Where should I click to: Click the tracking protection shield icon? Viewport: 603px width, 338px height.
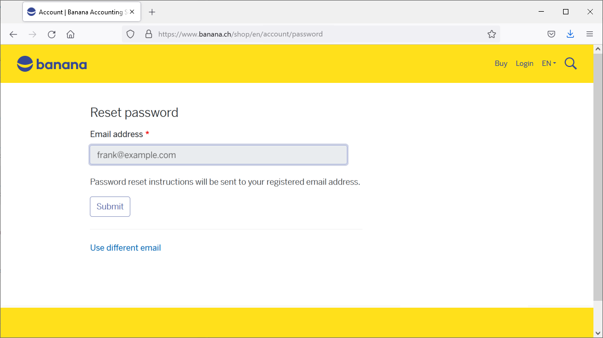[x=130, y=34]
